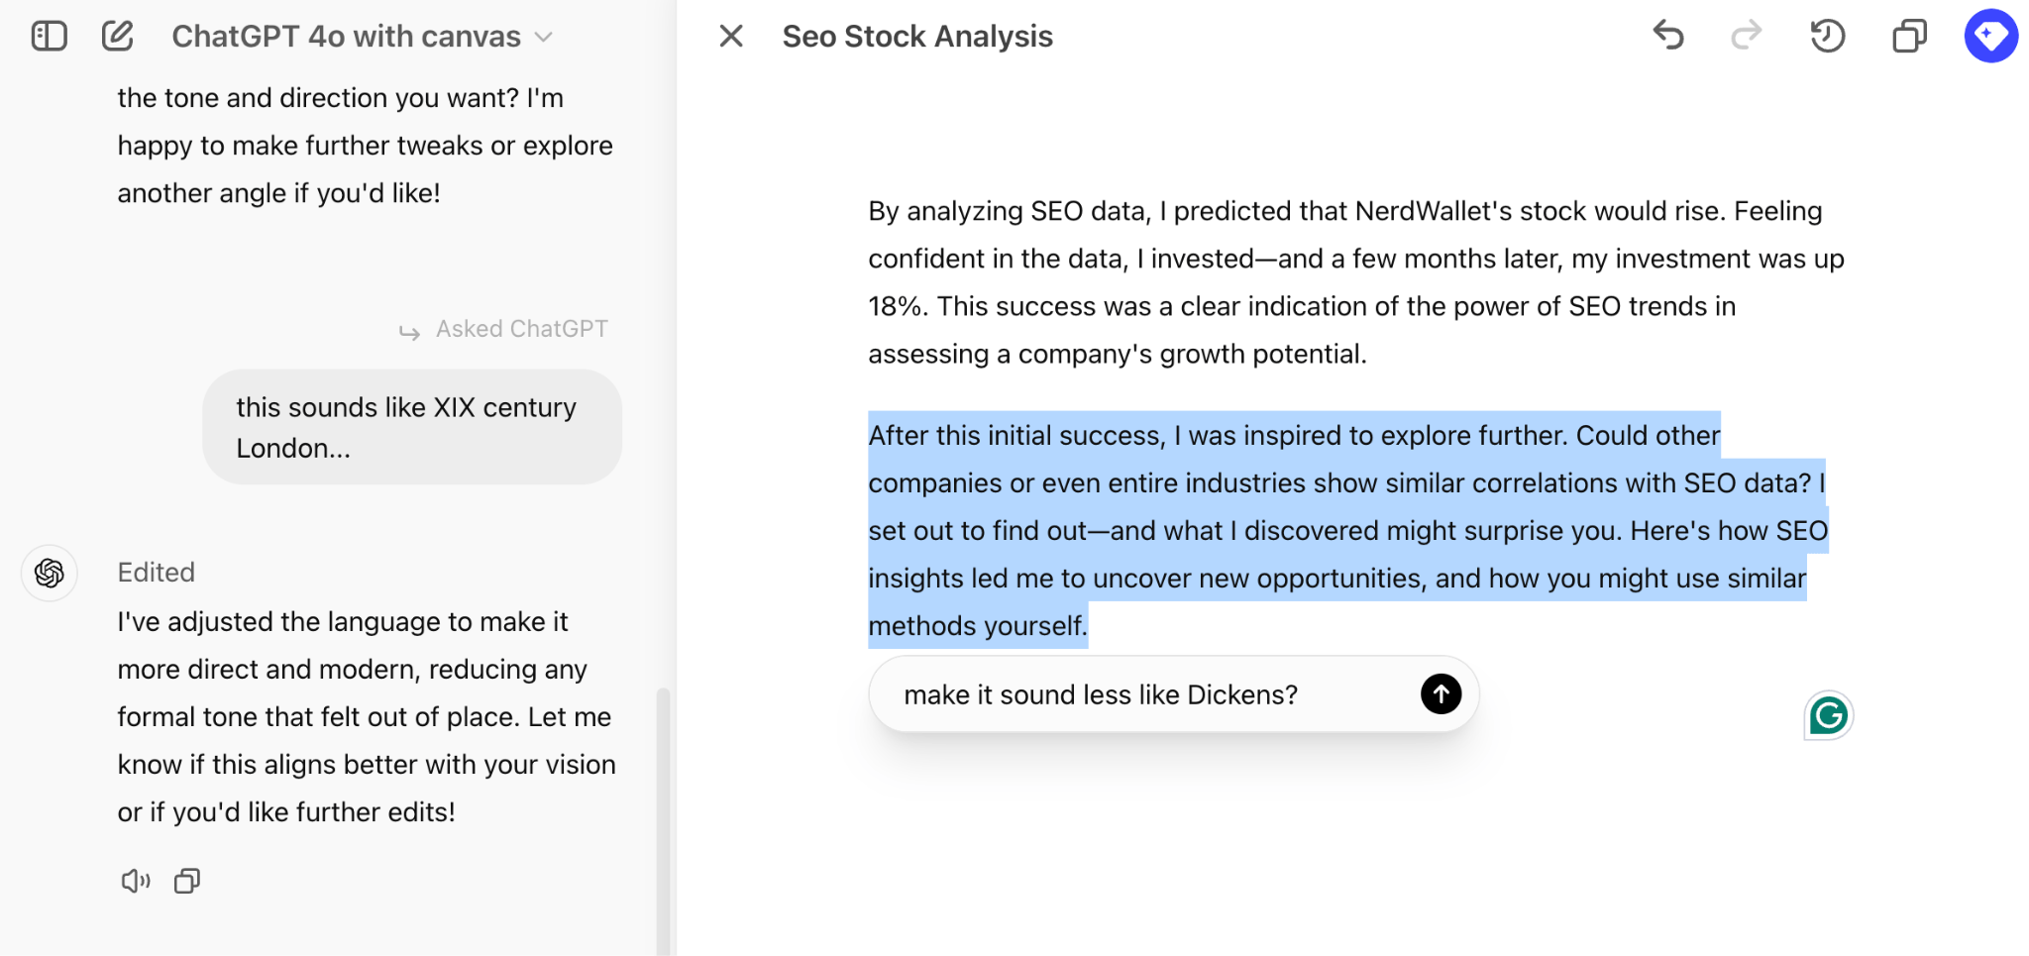Toggle the sidebar panel icon
Image resolution: width=2029 pixels, height=956 pixels.
(x=49, y=37)
